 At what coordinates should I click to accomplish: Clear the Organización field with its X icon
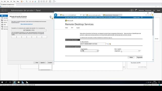[97, 51]
